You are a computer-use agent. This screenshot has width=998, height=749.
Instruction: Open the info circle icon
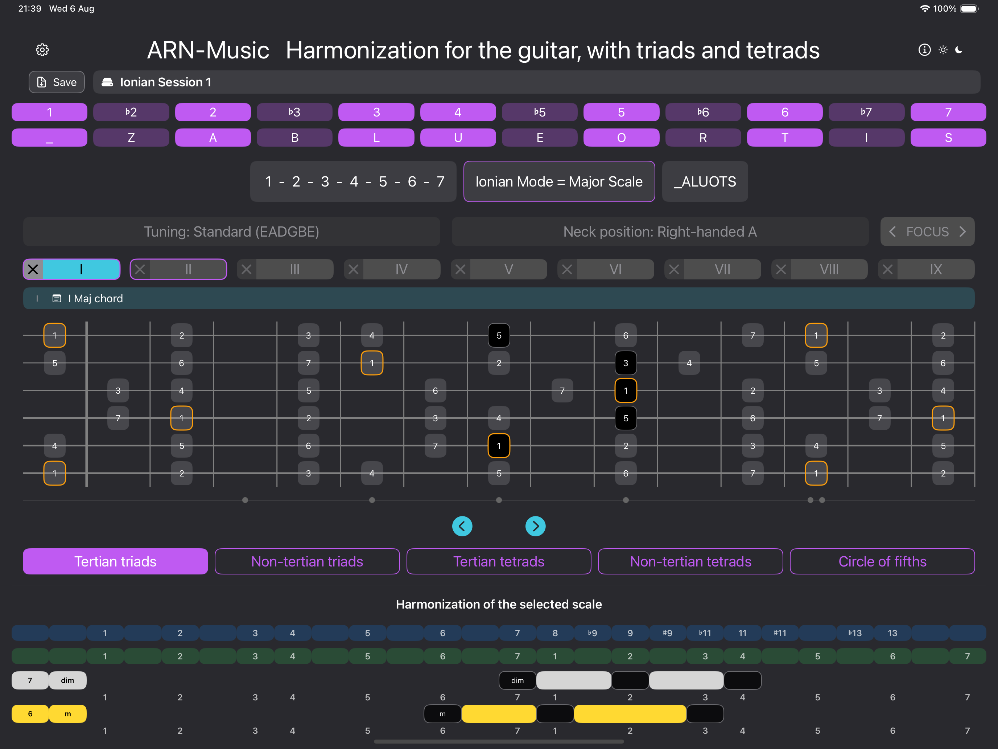pos(924,50)
